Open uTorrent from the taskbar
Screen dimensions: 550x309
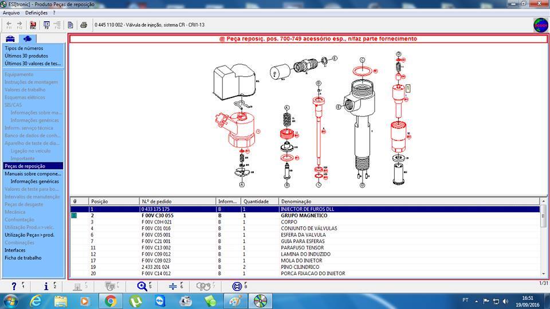(x=136, y=301)
